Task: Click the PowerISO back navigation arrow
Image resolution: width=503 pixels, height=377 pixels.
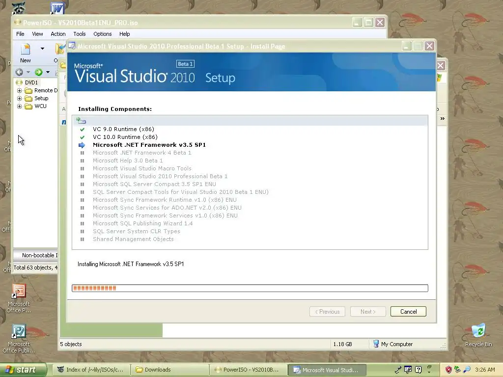Action: pyautogui.click(x=19, y=72)
